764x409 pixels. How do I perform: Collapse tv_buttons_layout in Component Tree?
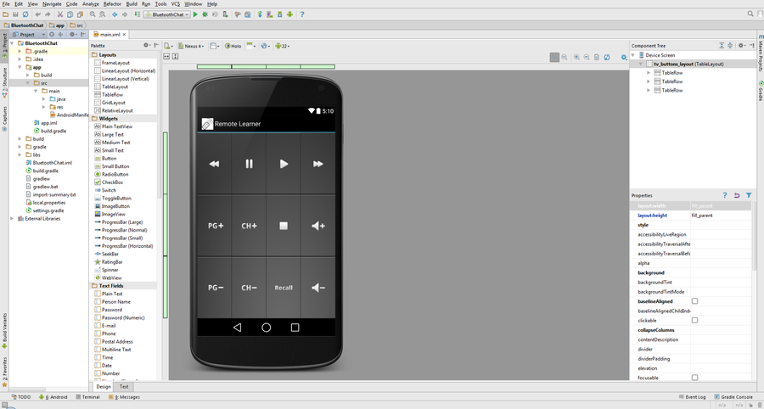point(641,64)
